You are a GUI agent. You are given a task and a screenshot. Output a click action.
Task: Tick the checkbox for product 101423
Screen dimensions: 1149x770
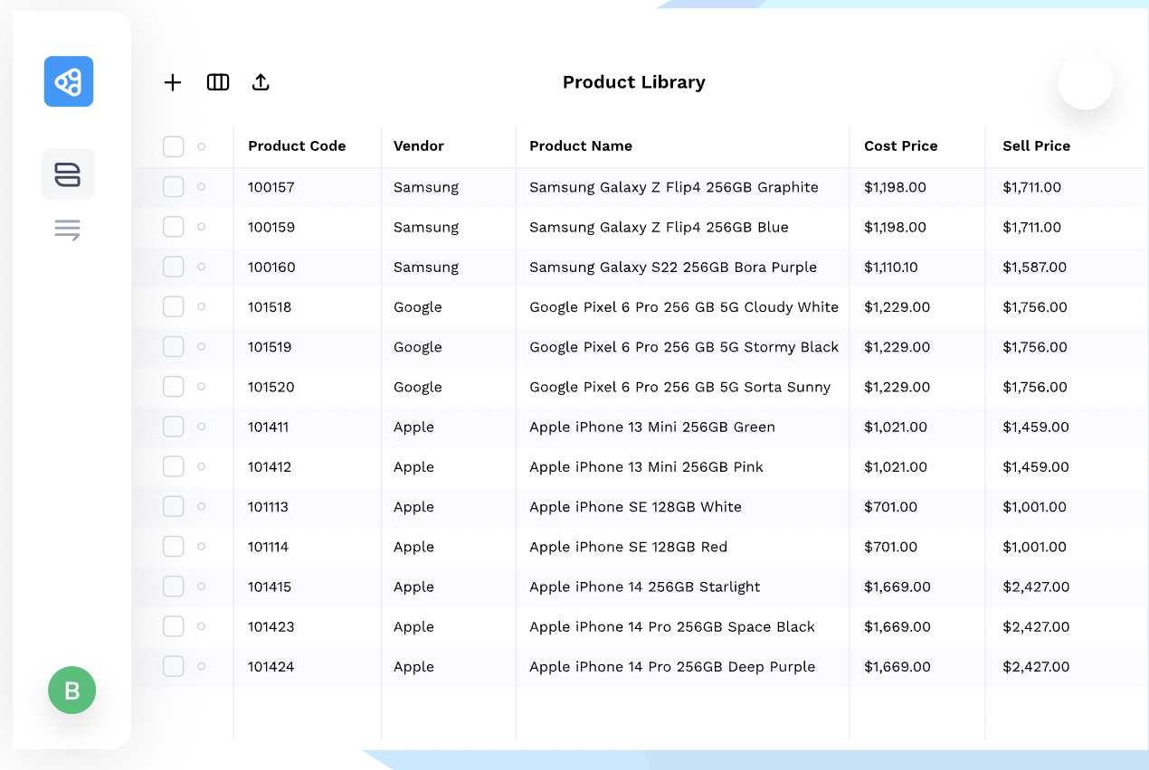click(174, 626)
